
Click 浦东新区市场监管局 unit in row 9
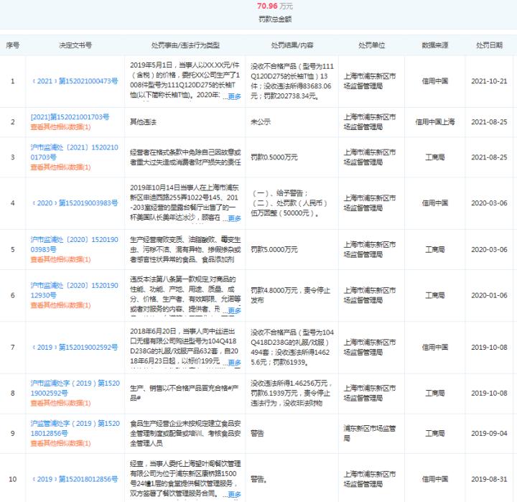pyautogui.click(x=370, y=433)
